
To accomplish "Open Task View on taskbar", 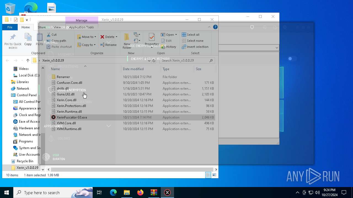I will tap(99, 193).
